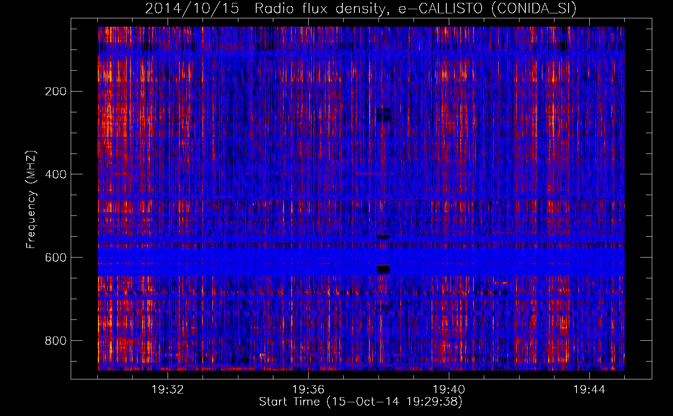This screenshot has width=673, height=416.
Task: Click the "Start Time (15-Oct-14 19:29:38)" axis label
Action: [x=361, y=402]
